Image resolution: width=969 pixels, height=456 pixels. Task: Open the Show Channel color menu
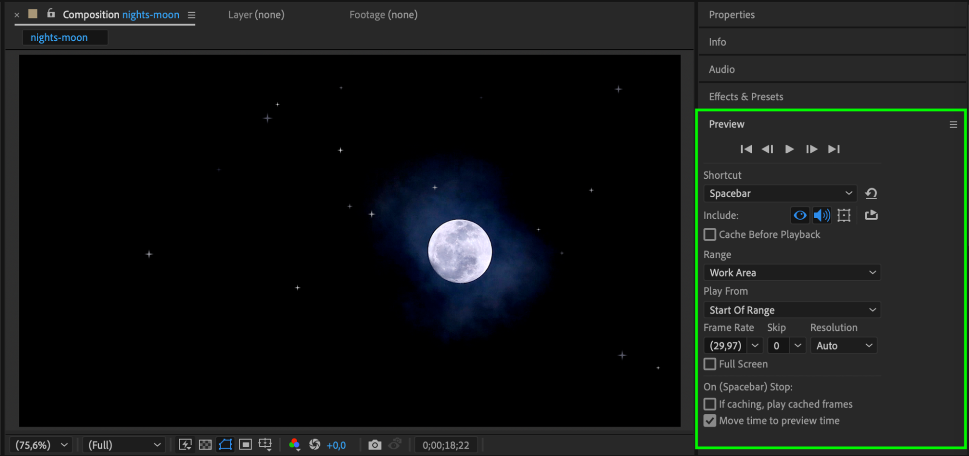pyautogui.click(x=294, y=445)
